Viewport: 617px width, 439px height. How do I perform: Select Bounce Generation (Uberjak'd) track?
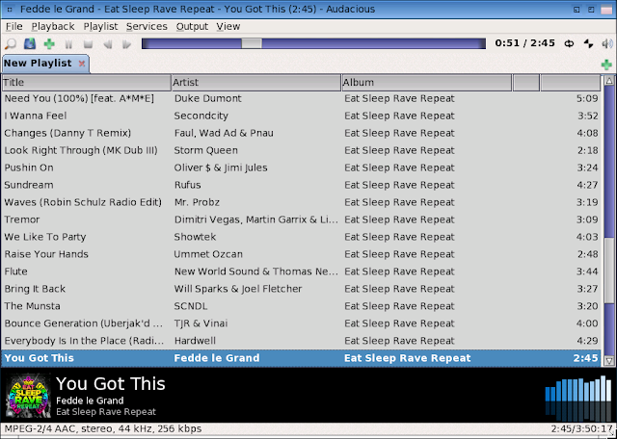click(301, 323)
